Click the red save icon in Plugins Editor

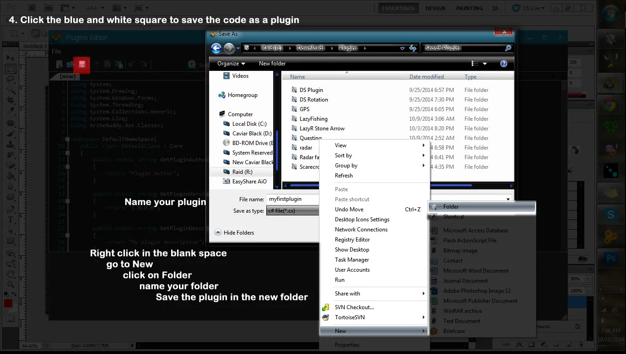click(82, 64)
